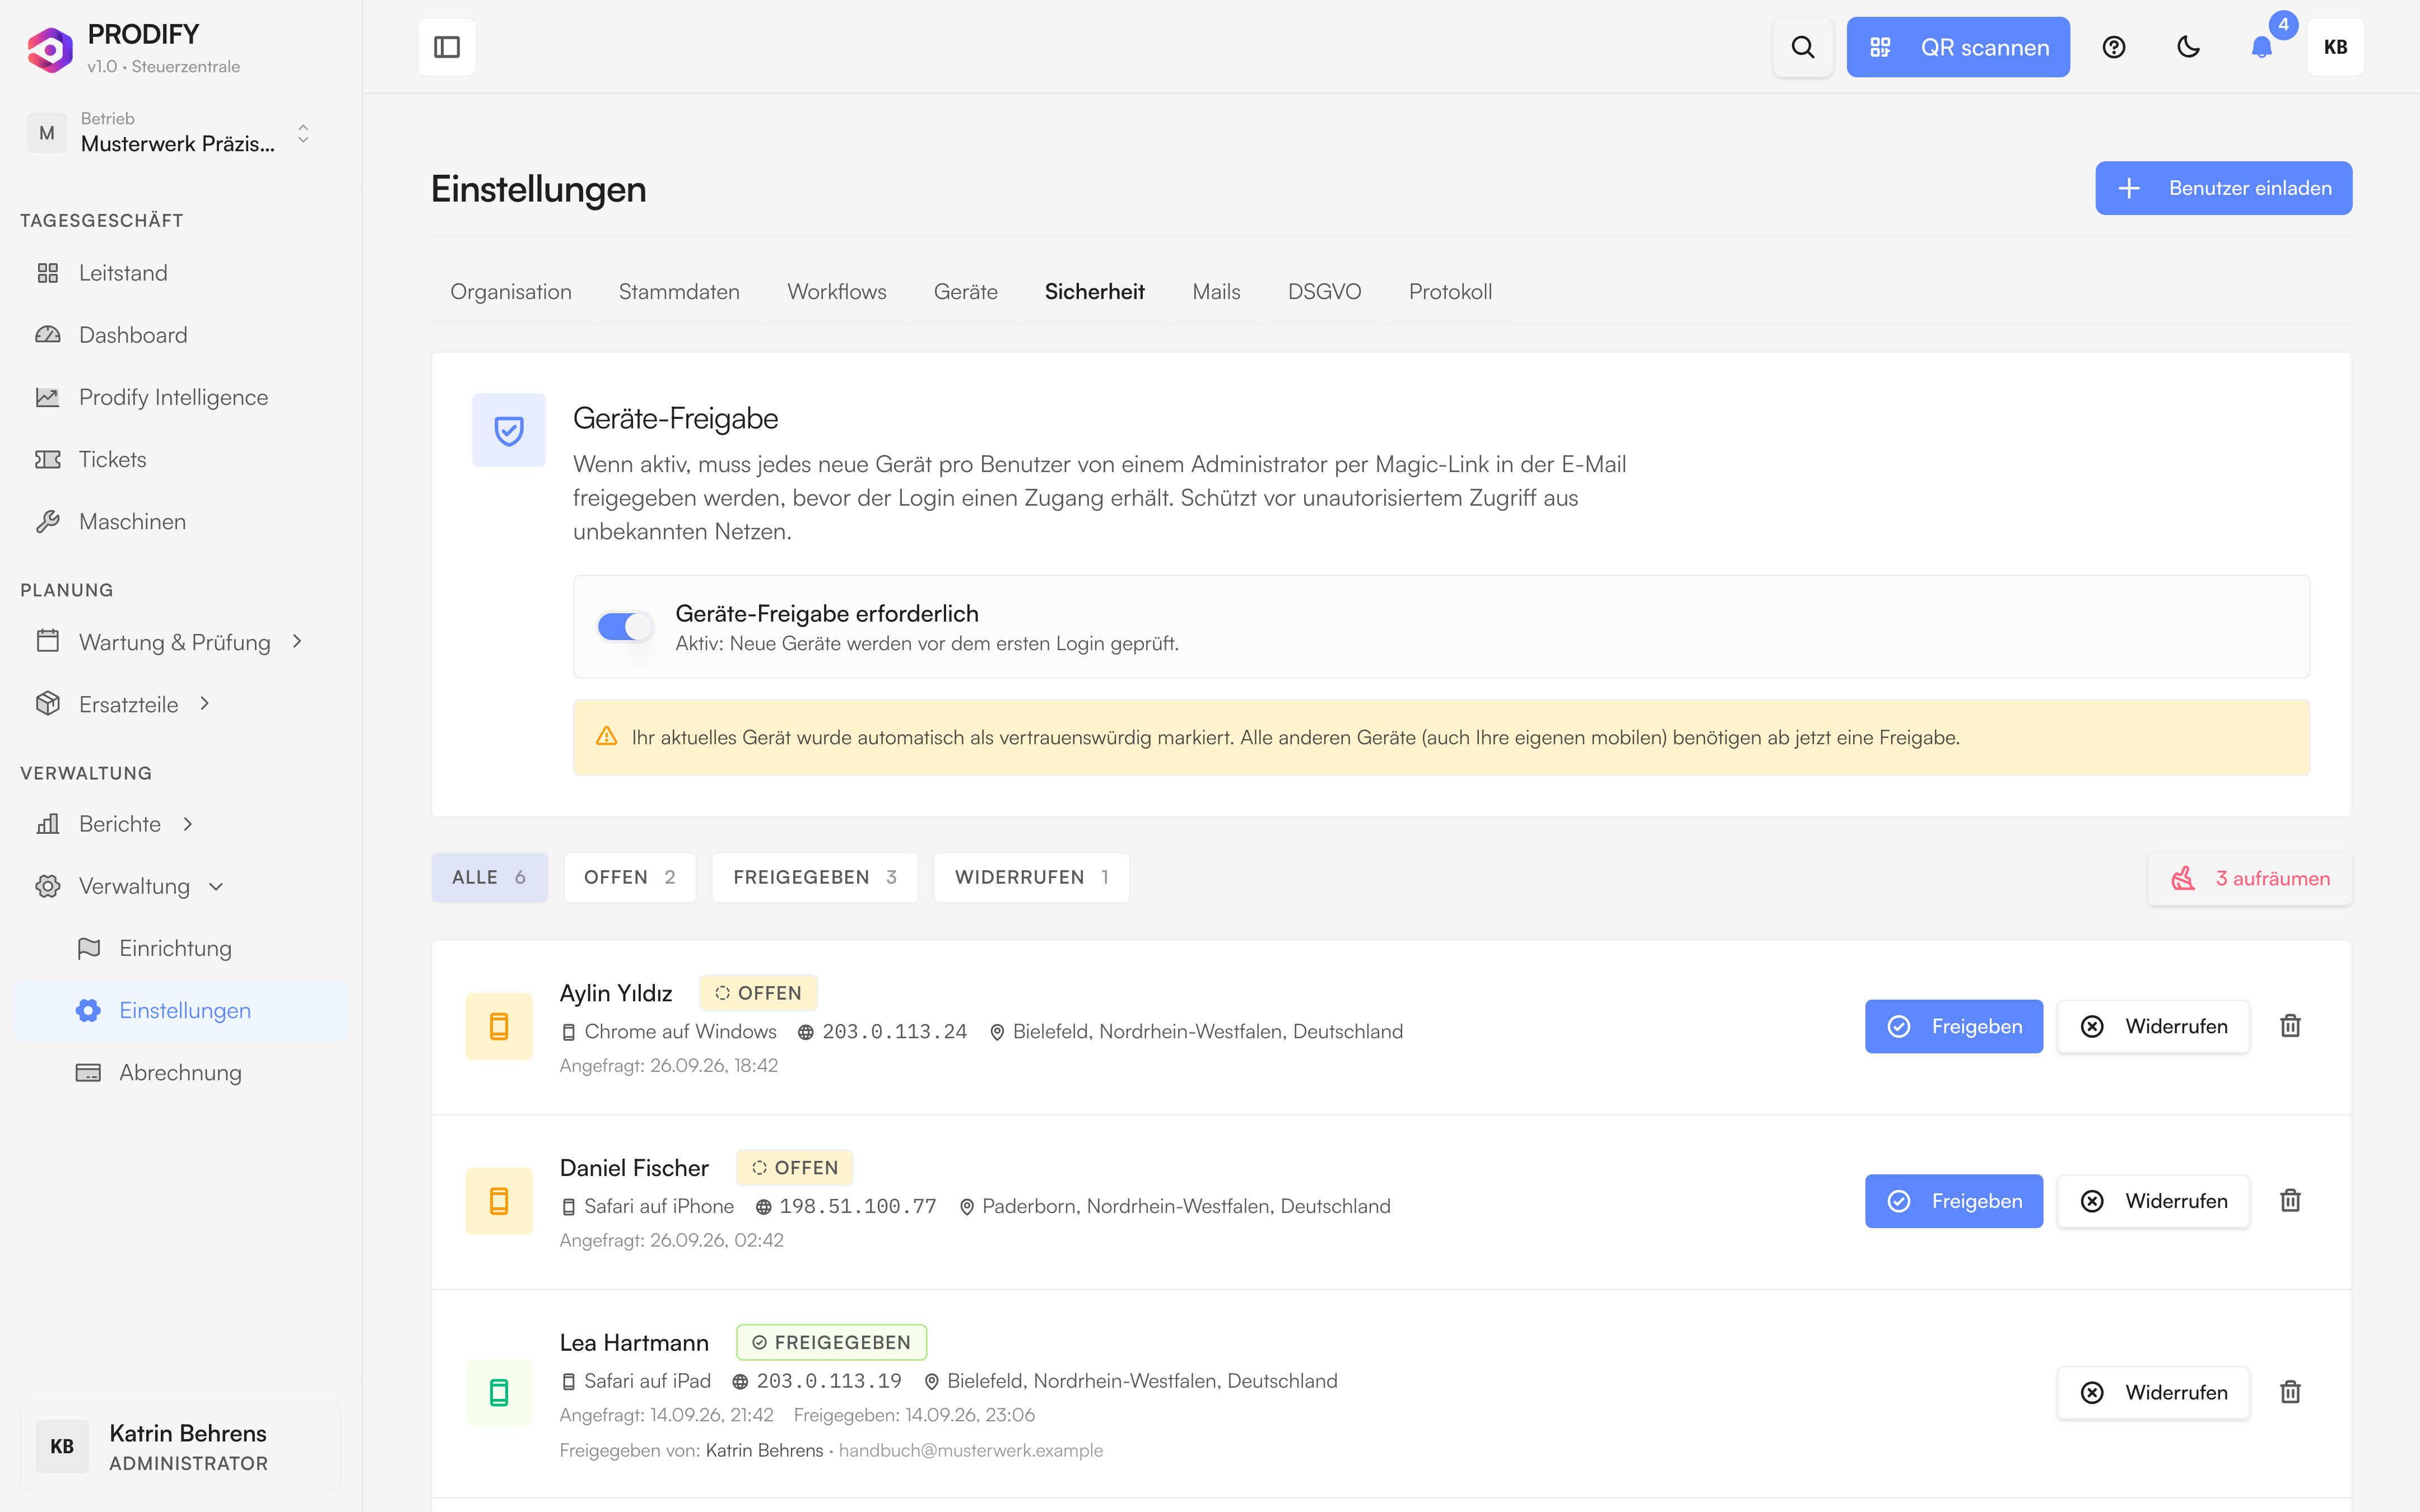Screen dimensions: 2420x1512
Task: Delete Daniel Fischer device with trash icon
Action: point(2290,1201)
